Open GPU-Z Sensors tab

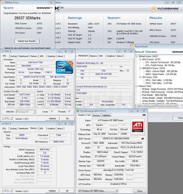(x=96, y=115)
